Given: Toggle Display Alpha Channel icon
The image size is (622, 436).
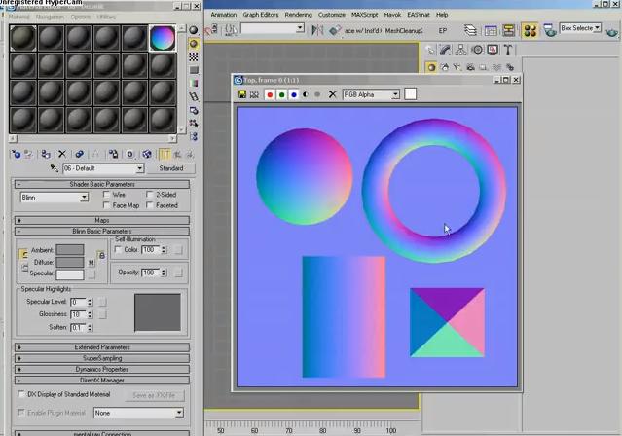Looking at the screenshot, I should [x=306, y=94].
